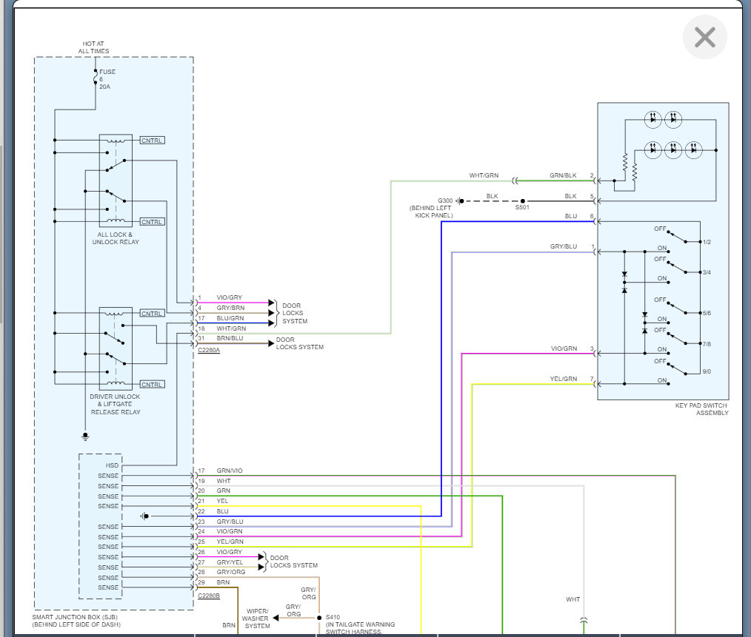This screenshot has height=637, width=751.
Task: Click the IN TAILGATE WARNING SWITCH HARNESS note
Action: pos(360,628)
